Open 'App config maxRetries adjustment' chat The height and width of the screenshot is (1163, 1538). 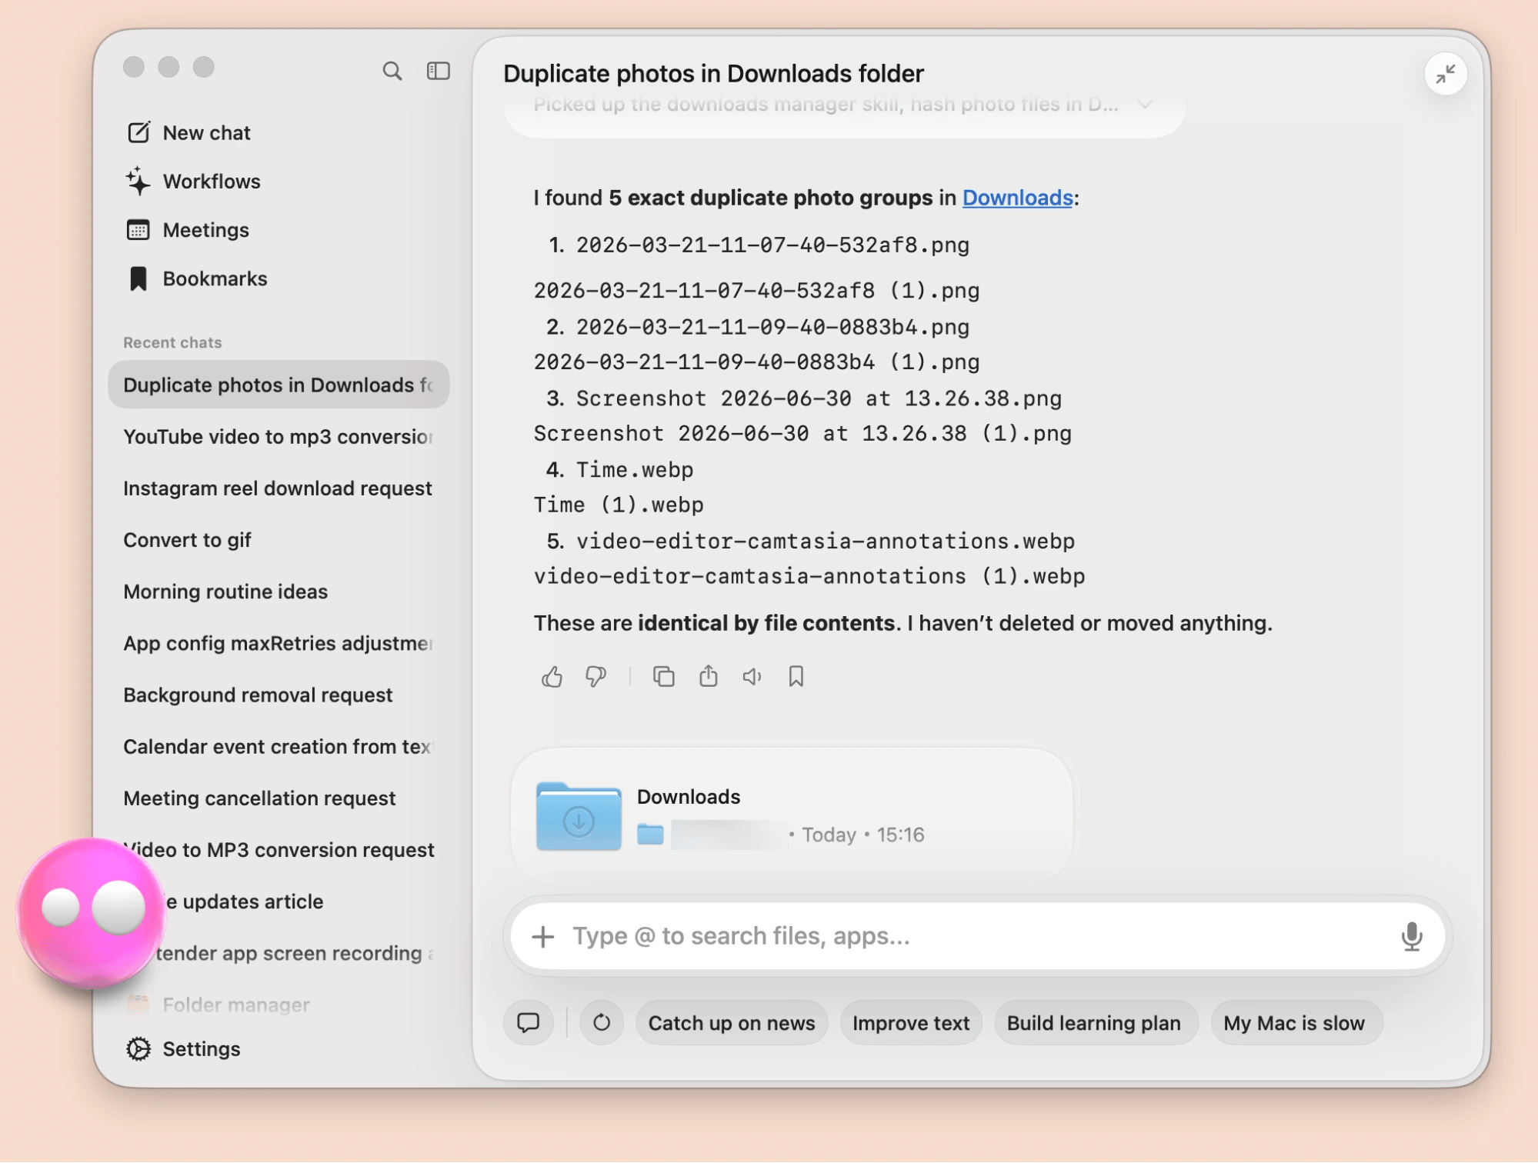(279, 643)
